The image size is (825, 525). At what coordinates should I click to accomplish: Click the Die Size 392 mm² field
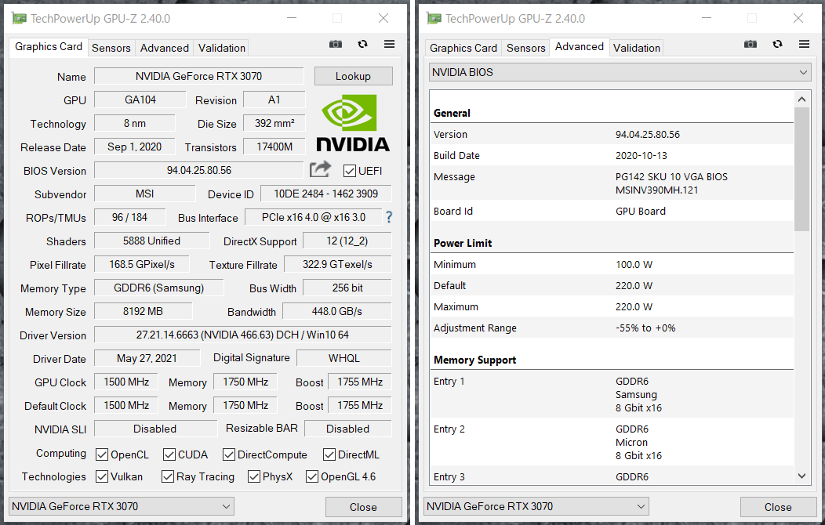pyautogui.click(x=274, y=123)
